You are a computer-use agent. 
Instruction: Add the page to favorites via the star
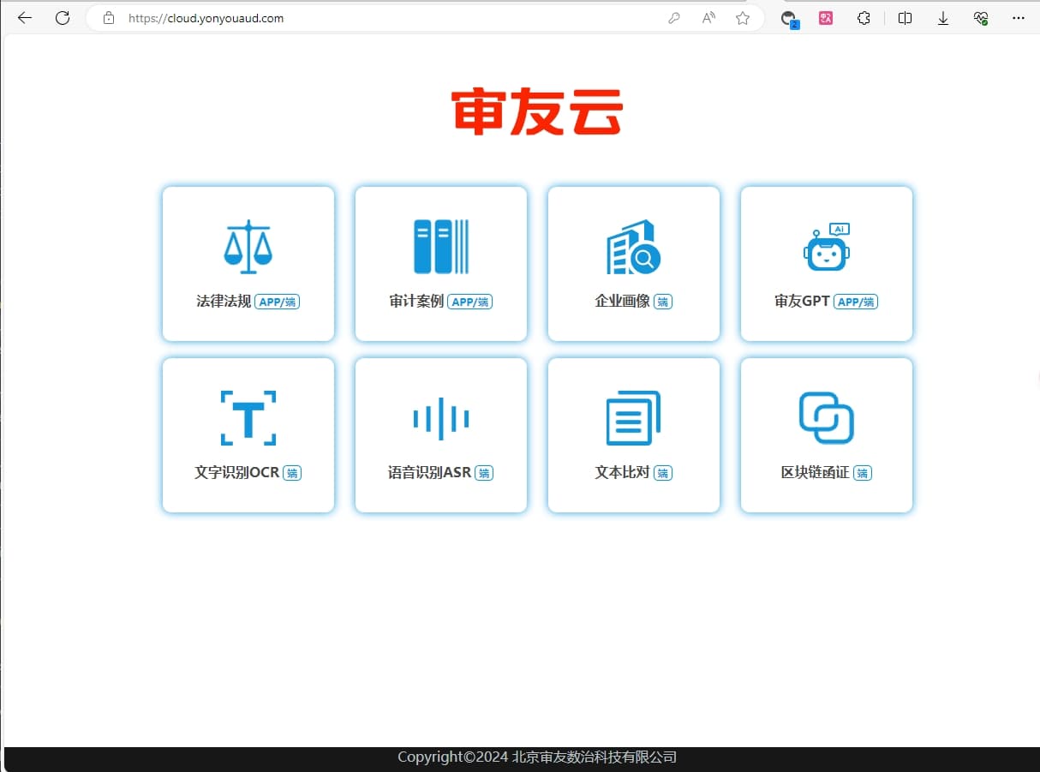coord(742,18)
